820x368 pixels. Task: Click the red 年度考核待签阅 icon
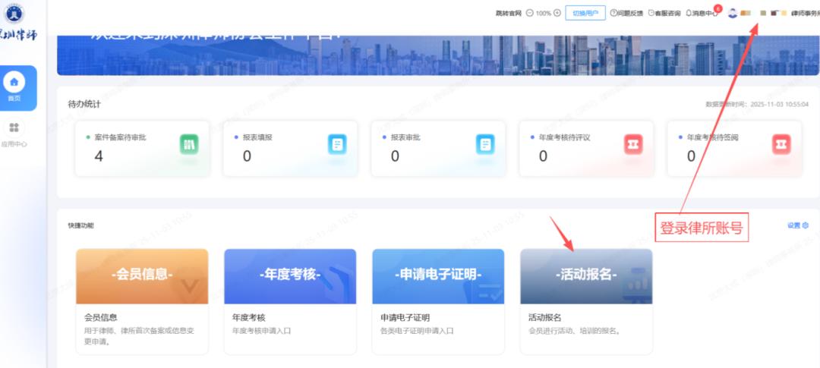[781, 143]
